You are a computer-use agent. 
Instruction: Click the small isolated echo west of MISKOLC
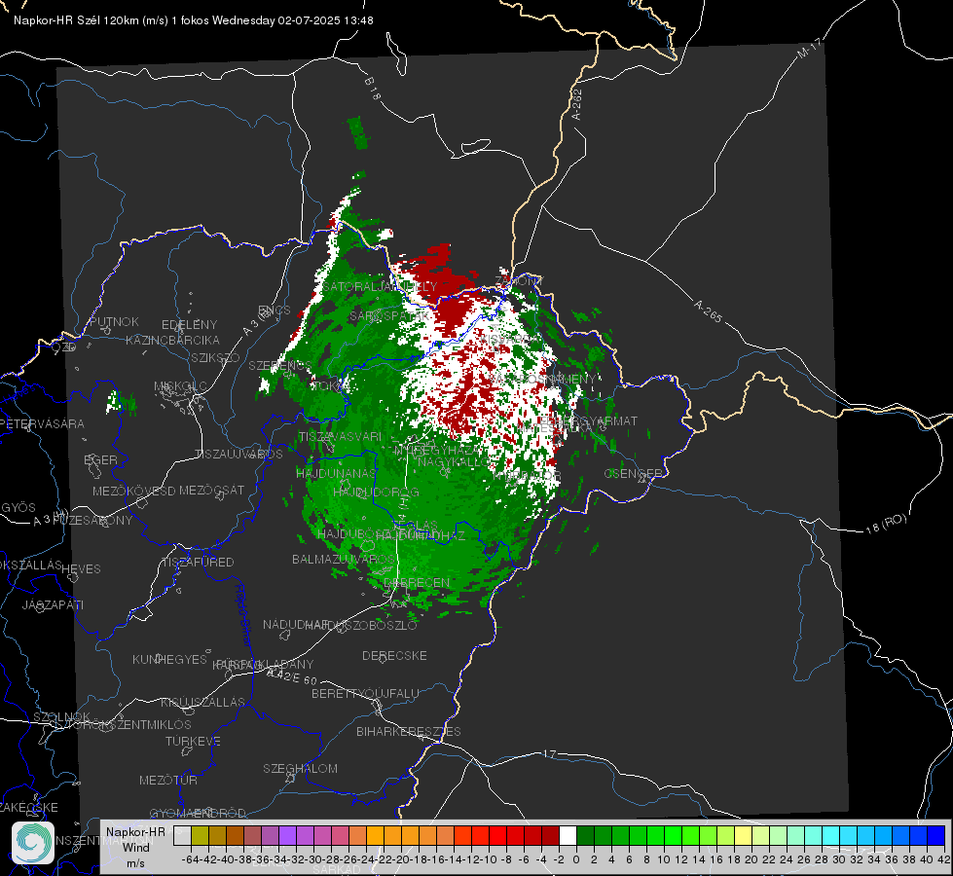(x=119, y=403)
